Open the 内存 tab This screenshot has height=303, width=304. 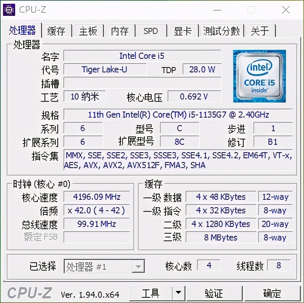click(120, 31)
